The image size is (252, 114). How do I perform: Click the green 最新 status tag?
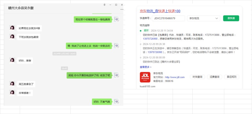coord(146,30)
